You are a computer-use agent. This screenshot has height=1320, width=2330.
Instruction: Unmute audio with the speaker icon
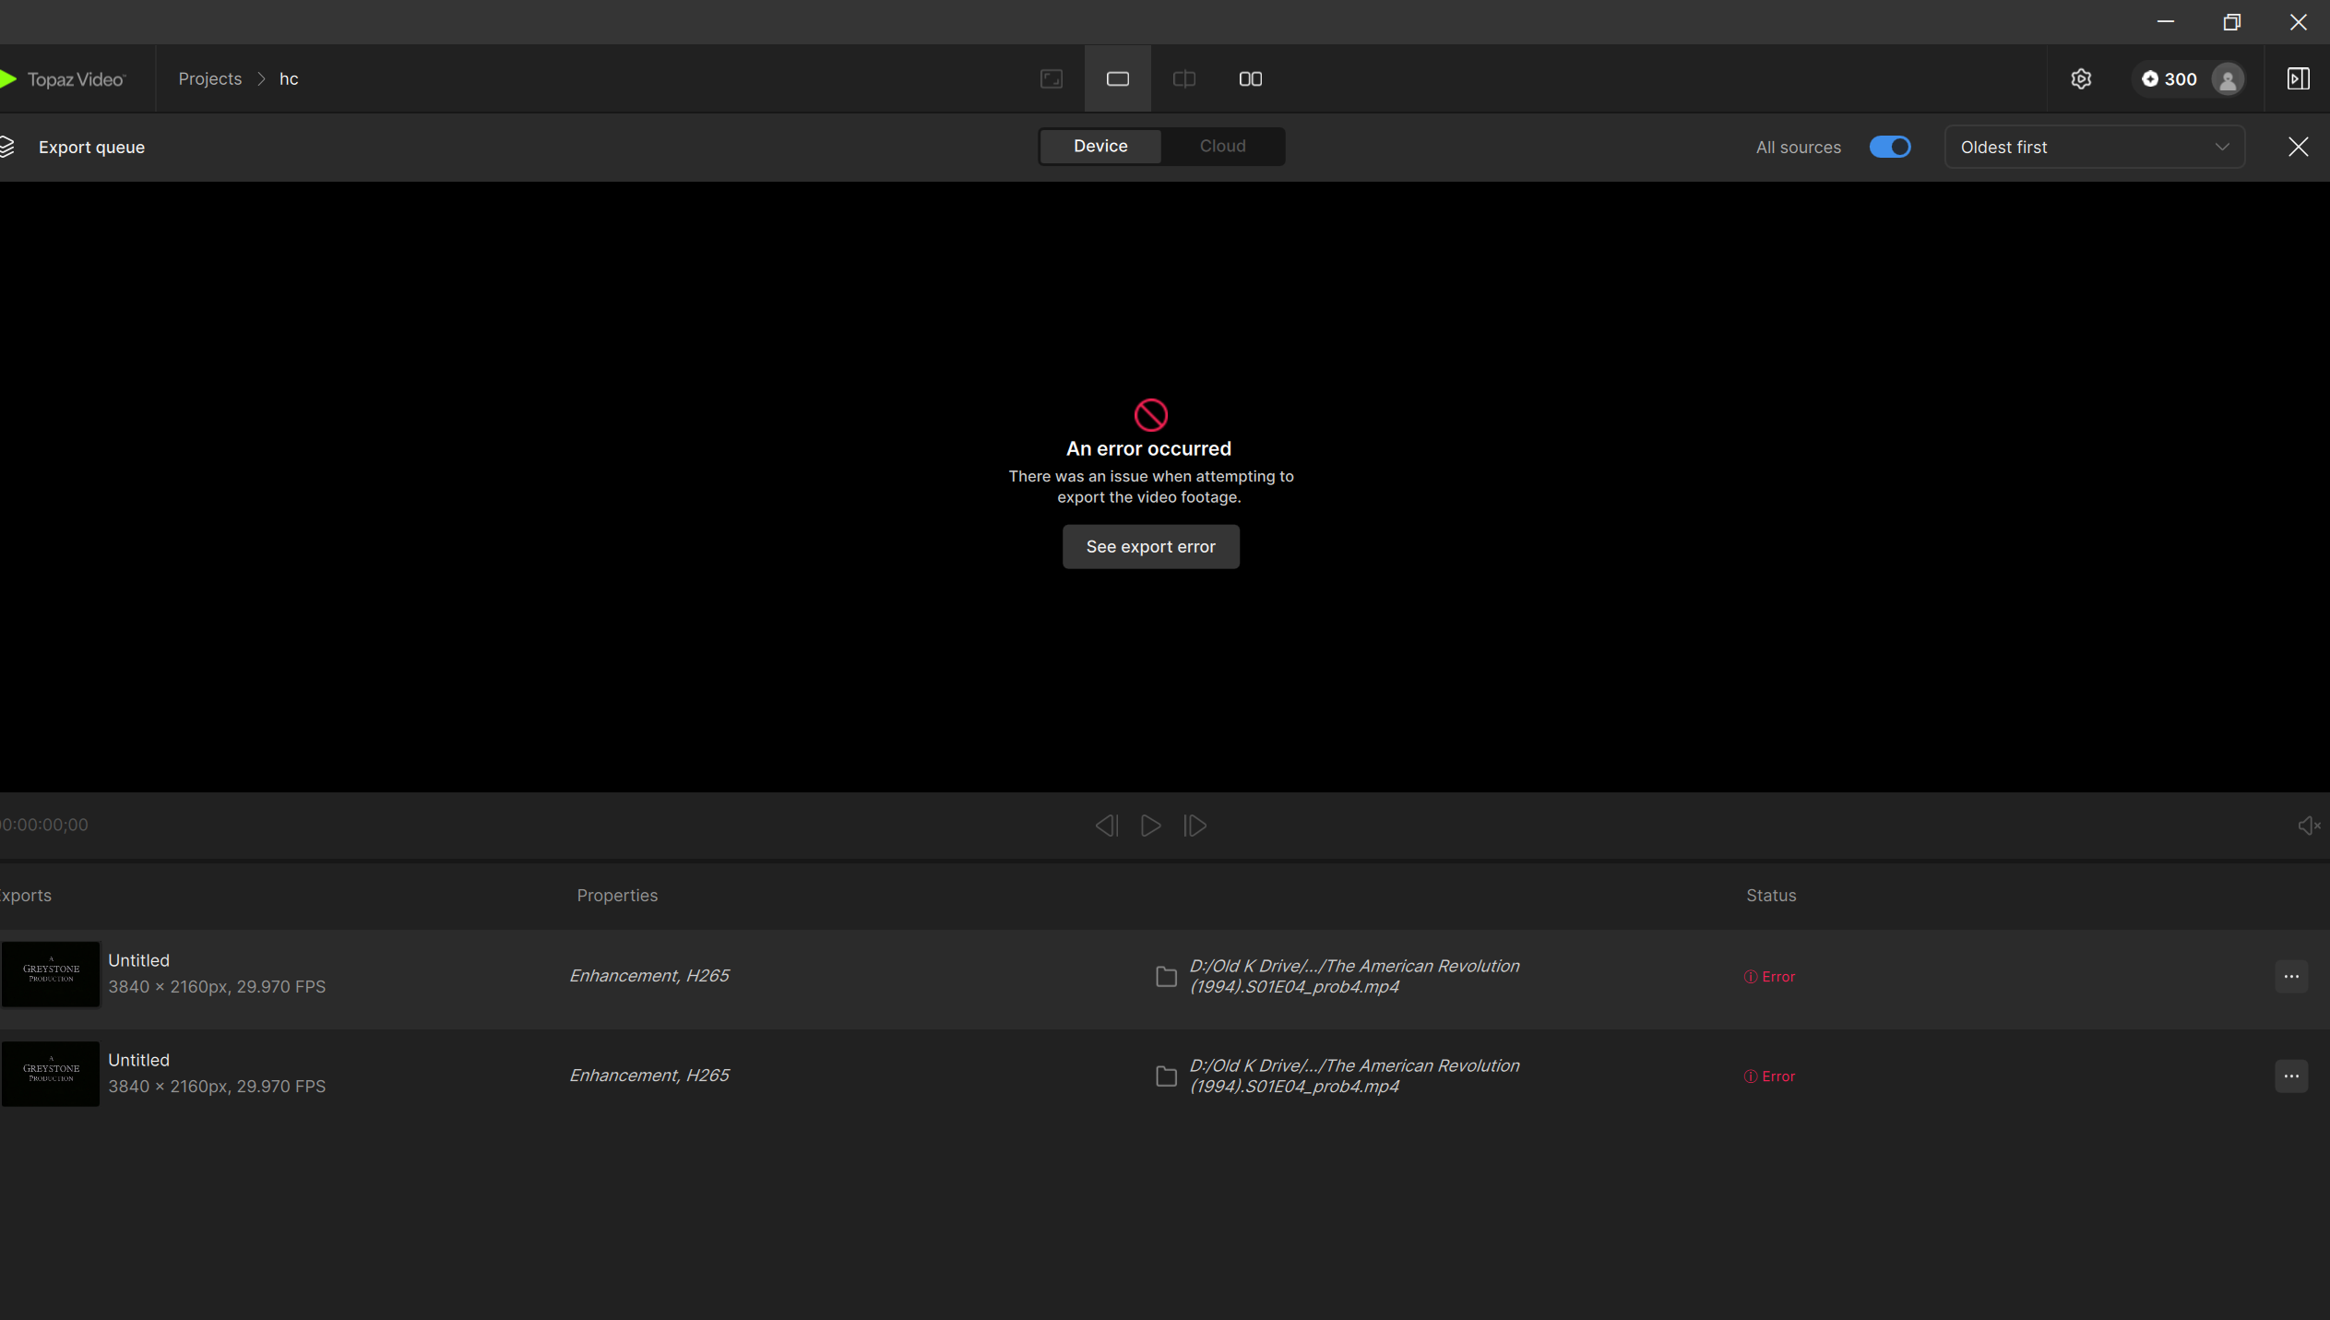click(2308, 826)
